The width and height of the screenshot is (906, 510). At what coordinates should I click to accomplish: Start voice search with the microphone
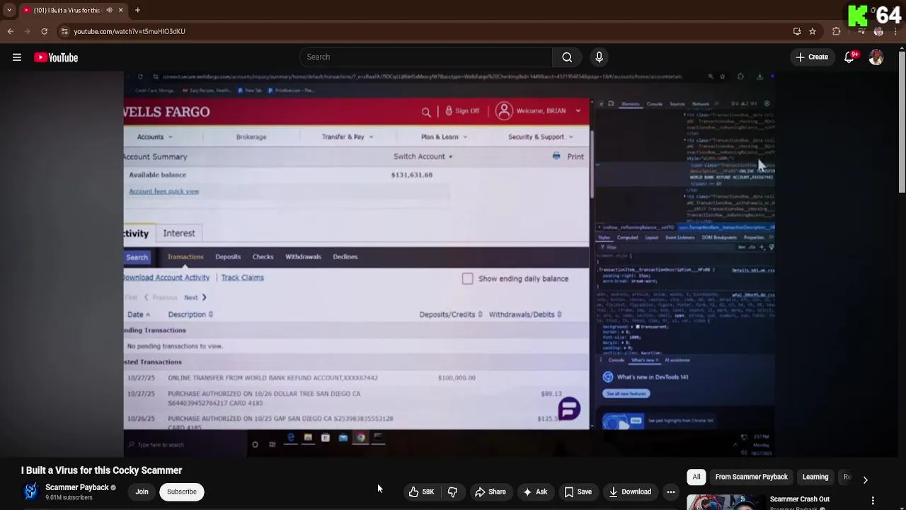click(599, 57)
